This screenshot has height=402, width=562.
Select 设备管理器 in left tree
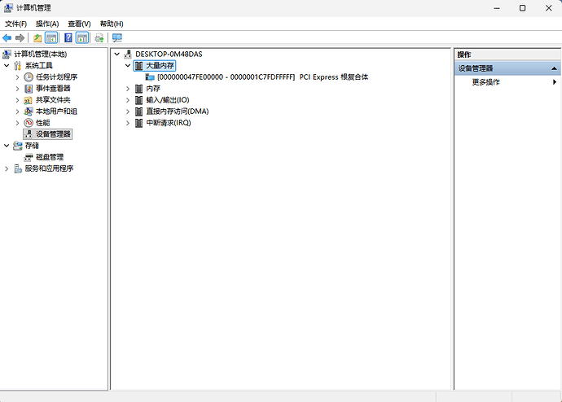click(x=48, y=134)
